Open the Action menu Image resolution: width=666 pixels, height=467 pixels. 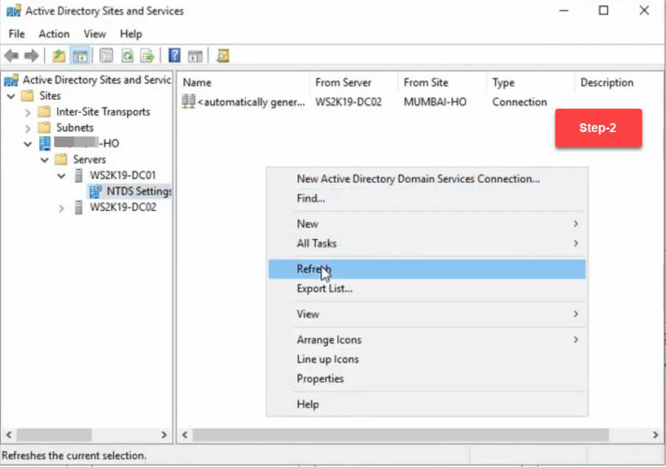pos(54,34)
